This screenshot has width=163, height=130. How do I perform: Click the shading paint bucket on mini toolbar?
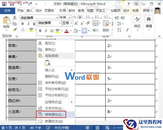click(76, 31)
